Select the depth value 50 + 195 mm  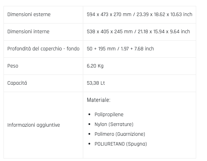point(101,49)
